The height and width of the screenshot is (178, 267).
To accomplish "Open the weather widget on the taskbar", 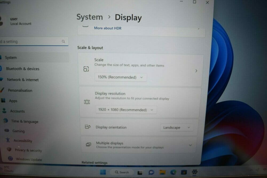I will (x=7, y=169).
